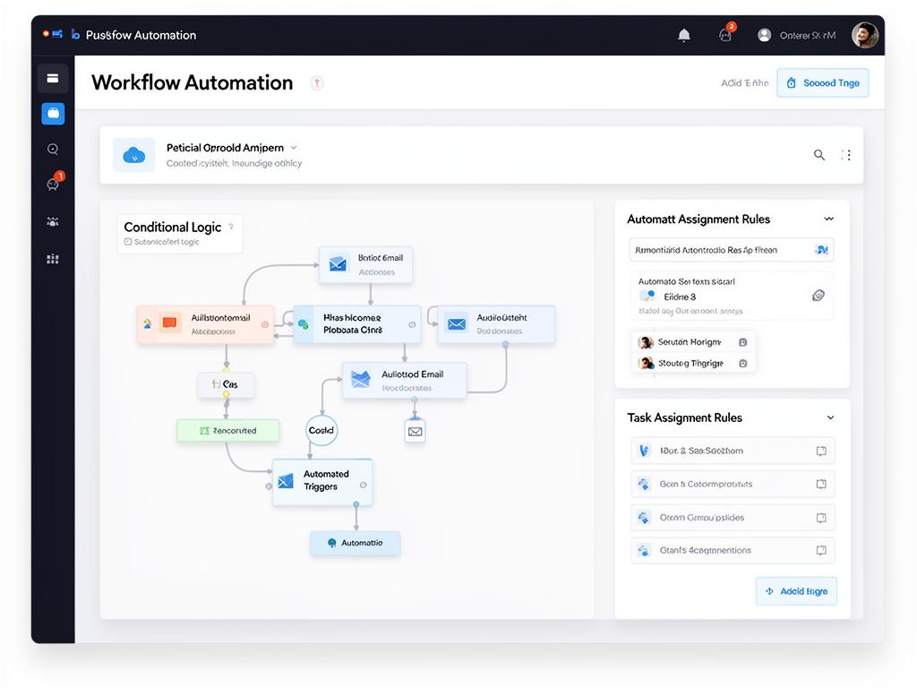Click the magnifier icon in the workflow header card
This screenshot has height=688, width=917.
click(x=818, y=155)
